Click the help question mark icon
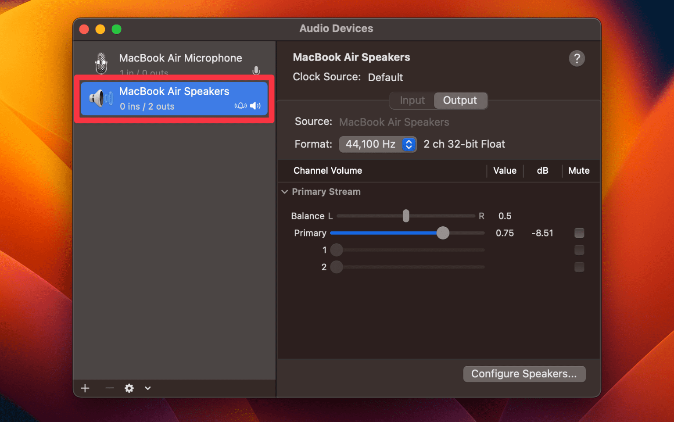 point(577,58)
